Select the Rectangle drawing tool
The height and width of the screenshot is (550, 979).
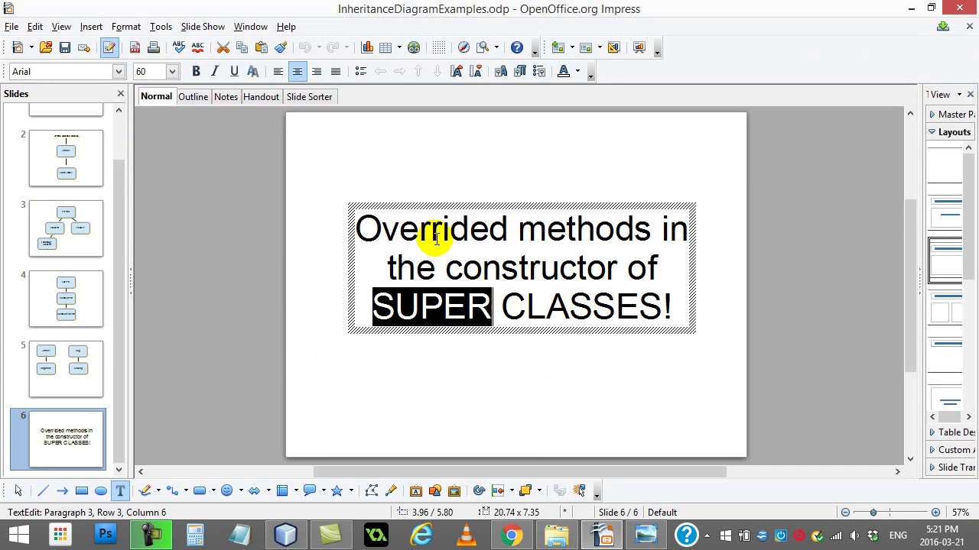pyautogui.click(x=82, y=490)
